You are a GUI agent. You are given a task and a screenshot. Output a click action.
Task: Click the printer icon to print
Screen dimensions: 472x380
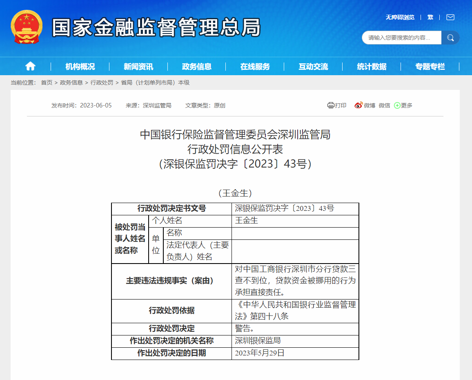click(x=331, y=105)
